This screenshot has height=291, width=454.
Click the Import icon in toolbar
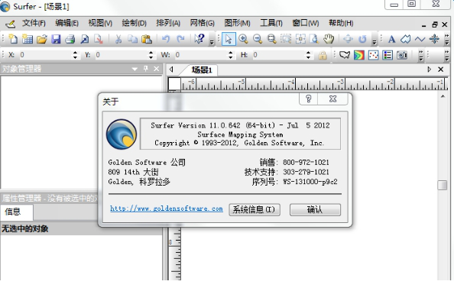pos(85,39)
